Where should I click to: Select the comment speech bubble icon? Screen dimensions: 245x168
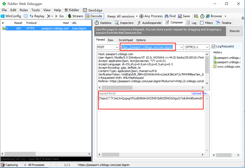coord(26,16)
